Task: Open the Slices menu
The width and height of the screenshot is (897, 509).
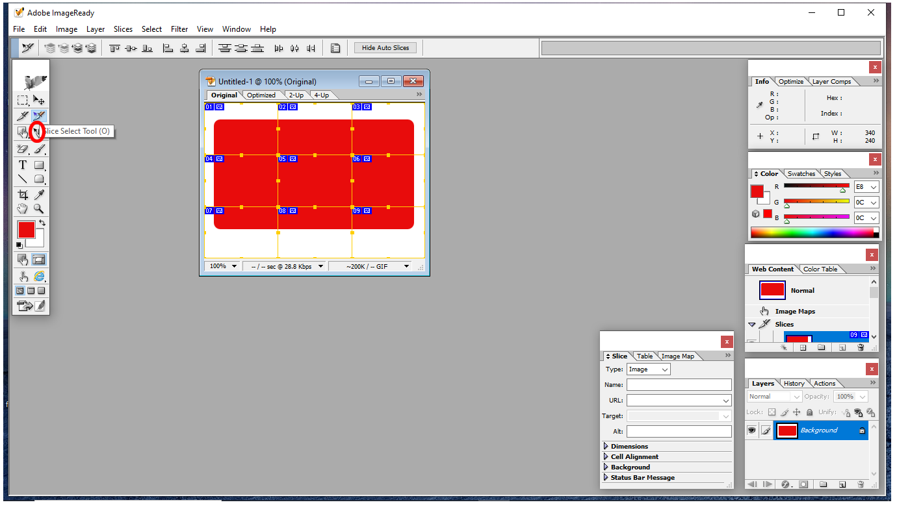Action: (123, 29)
